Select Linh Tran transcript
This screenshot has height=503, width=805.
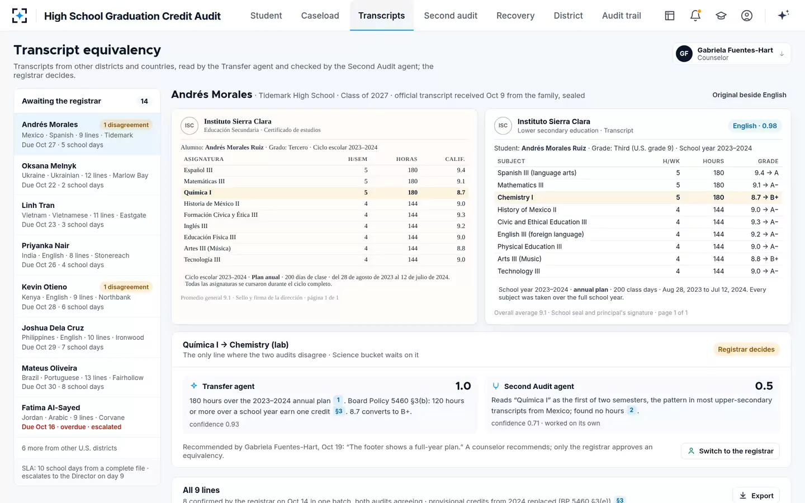click(x=87, y=215)
